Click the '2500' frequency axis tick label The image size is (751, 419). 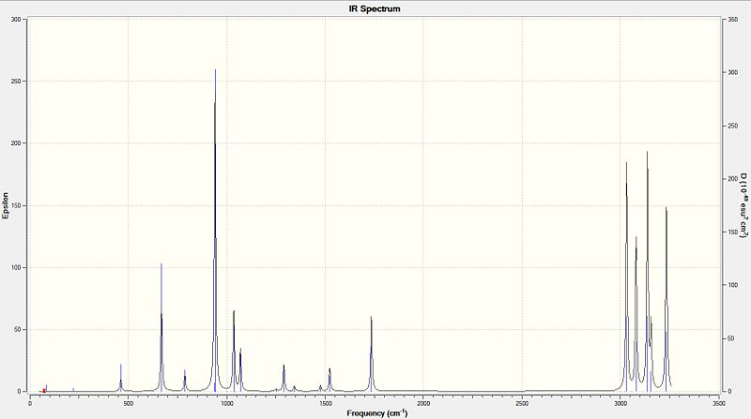(x=522, y=403)
